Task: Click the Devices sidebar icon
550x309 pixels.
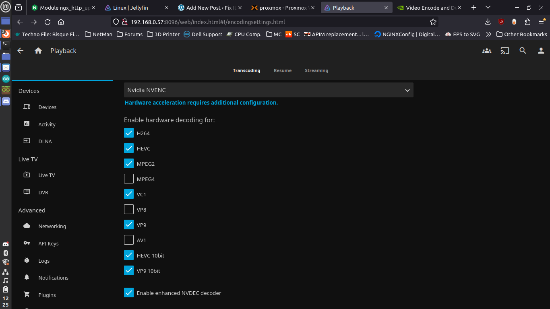Action: click(27, 107)
